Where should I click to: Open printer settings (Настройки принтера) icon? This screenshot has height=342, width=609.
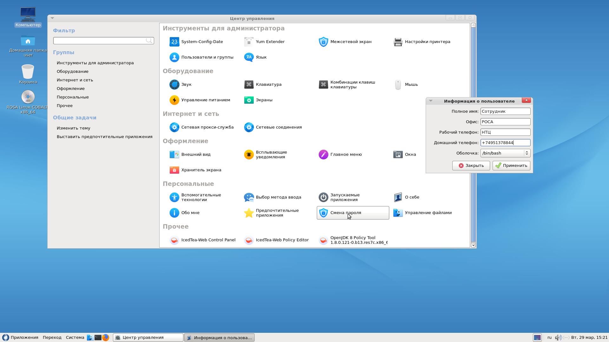coord(398,42)
